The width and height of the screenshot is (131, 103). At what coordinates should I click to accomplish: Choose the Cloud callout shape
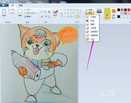80,16
